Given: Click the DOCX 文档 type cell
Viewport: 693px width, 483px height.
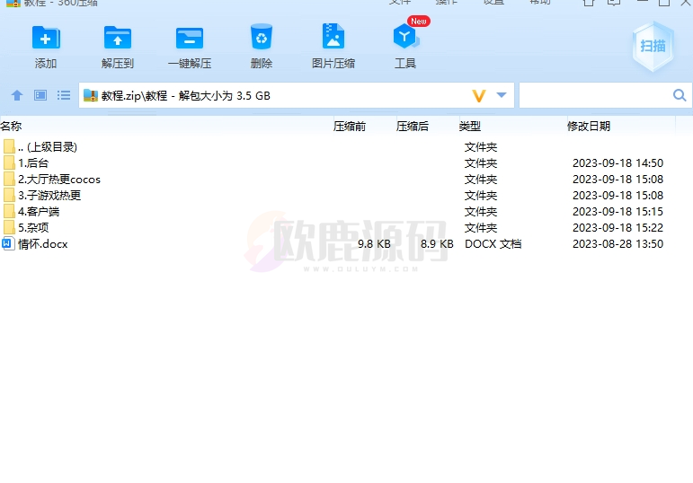Looking at the screenshot, I should tap(493, 243).
